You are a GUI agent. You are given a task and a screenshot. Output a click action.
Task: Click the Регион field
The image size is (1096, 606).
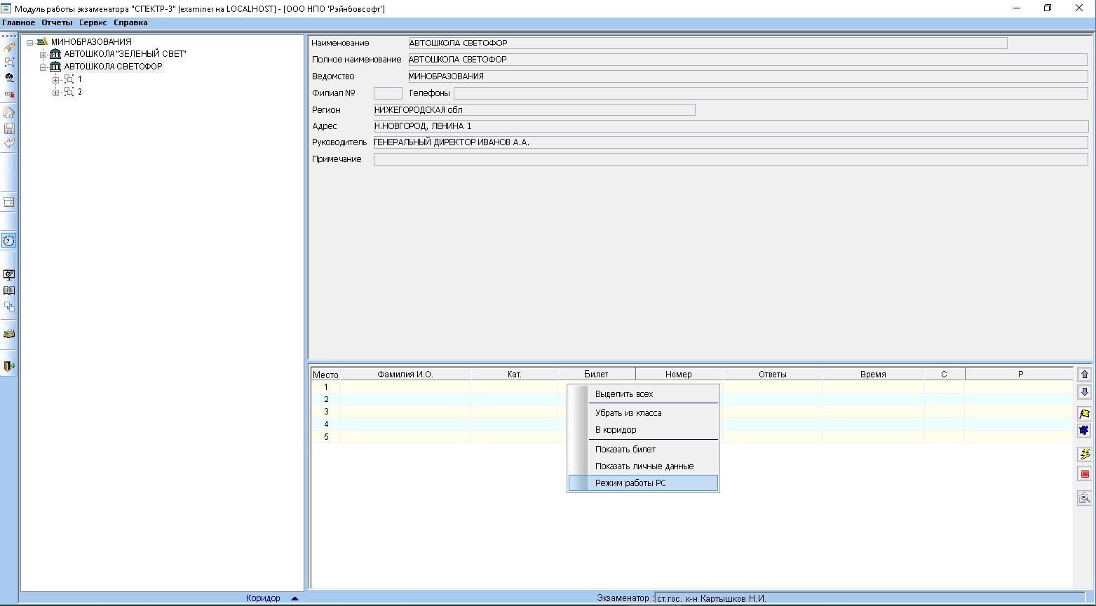[x=534, y=110]
